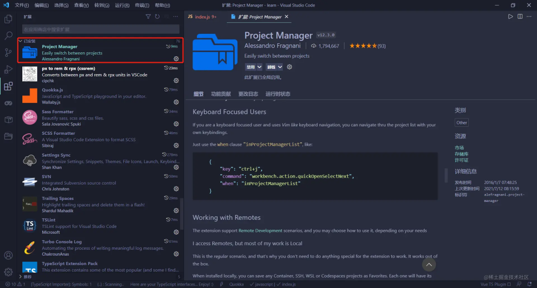Open Source Control view in activity bar

8,53
